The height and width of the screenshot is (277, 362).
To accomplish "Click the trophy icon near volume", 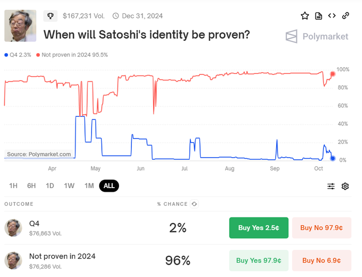I will coord(50,16).
